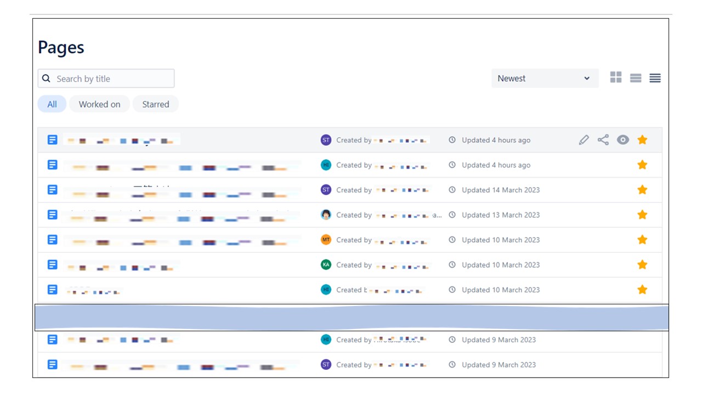Toggle the watch eye icon on the first page row
This screenshot has height=395, width=702.
point(622,140)
